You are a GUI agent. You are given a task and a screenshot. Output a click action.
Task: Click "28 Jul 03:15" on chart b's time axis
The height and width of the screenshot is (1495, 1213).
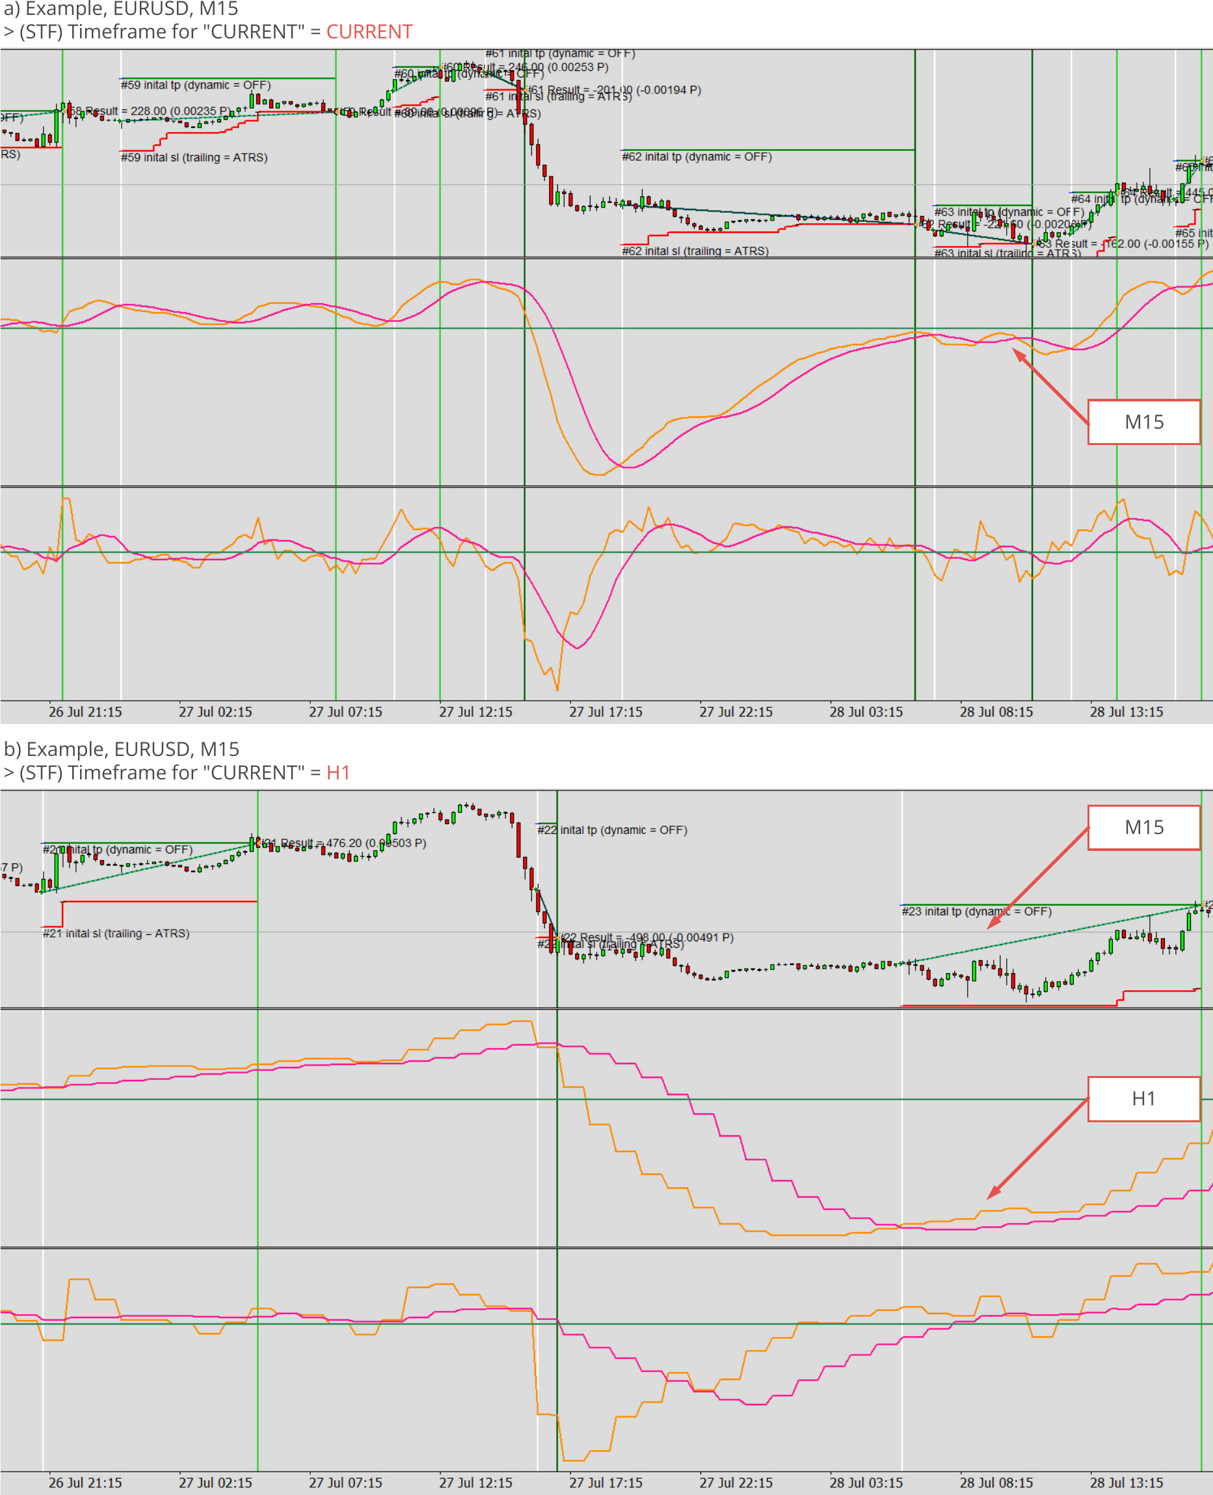[x=866, y=1483]
